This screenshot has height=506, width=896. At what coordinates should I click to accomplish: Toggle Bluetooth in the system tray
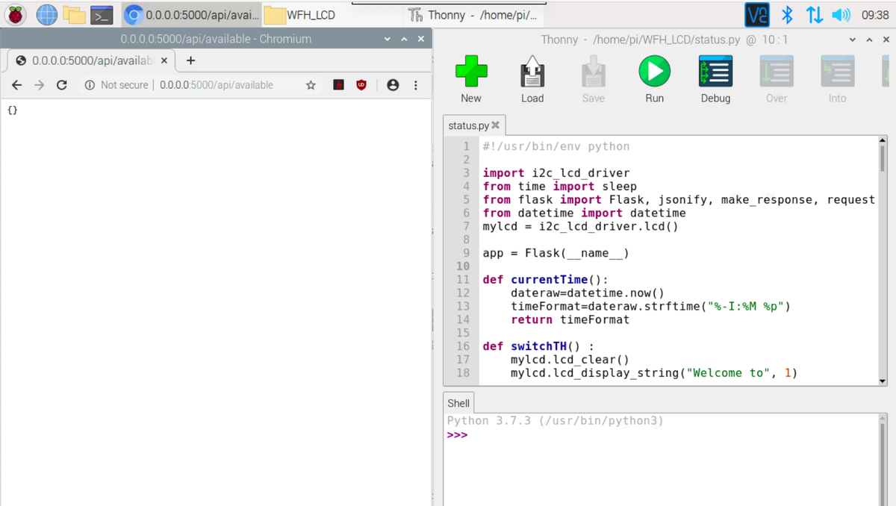pyautogui.click(x=787, y=13)
